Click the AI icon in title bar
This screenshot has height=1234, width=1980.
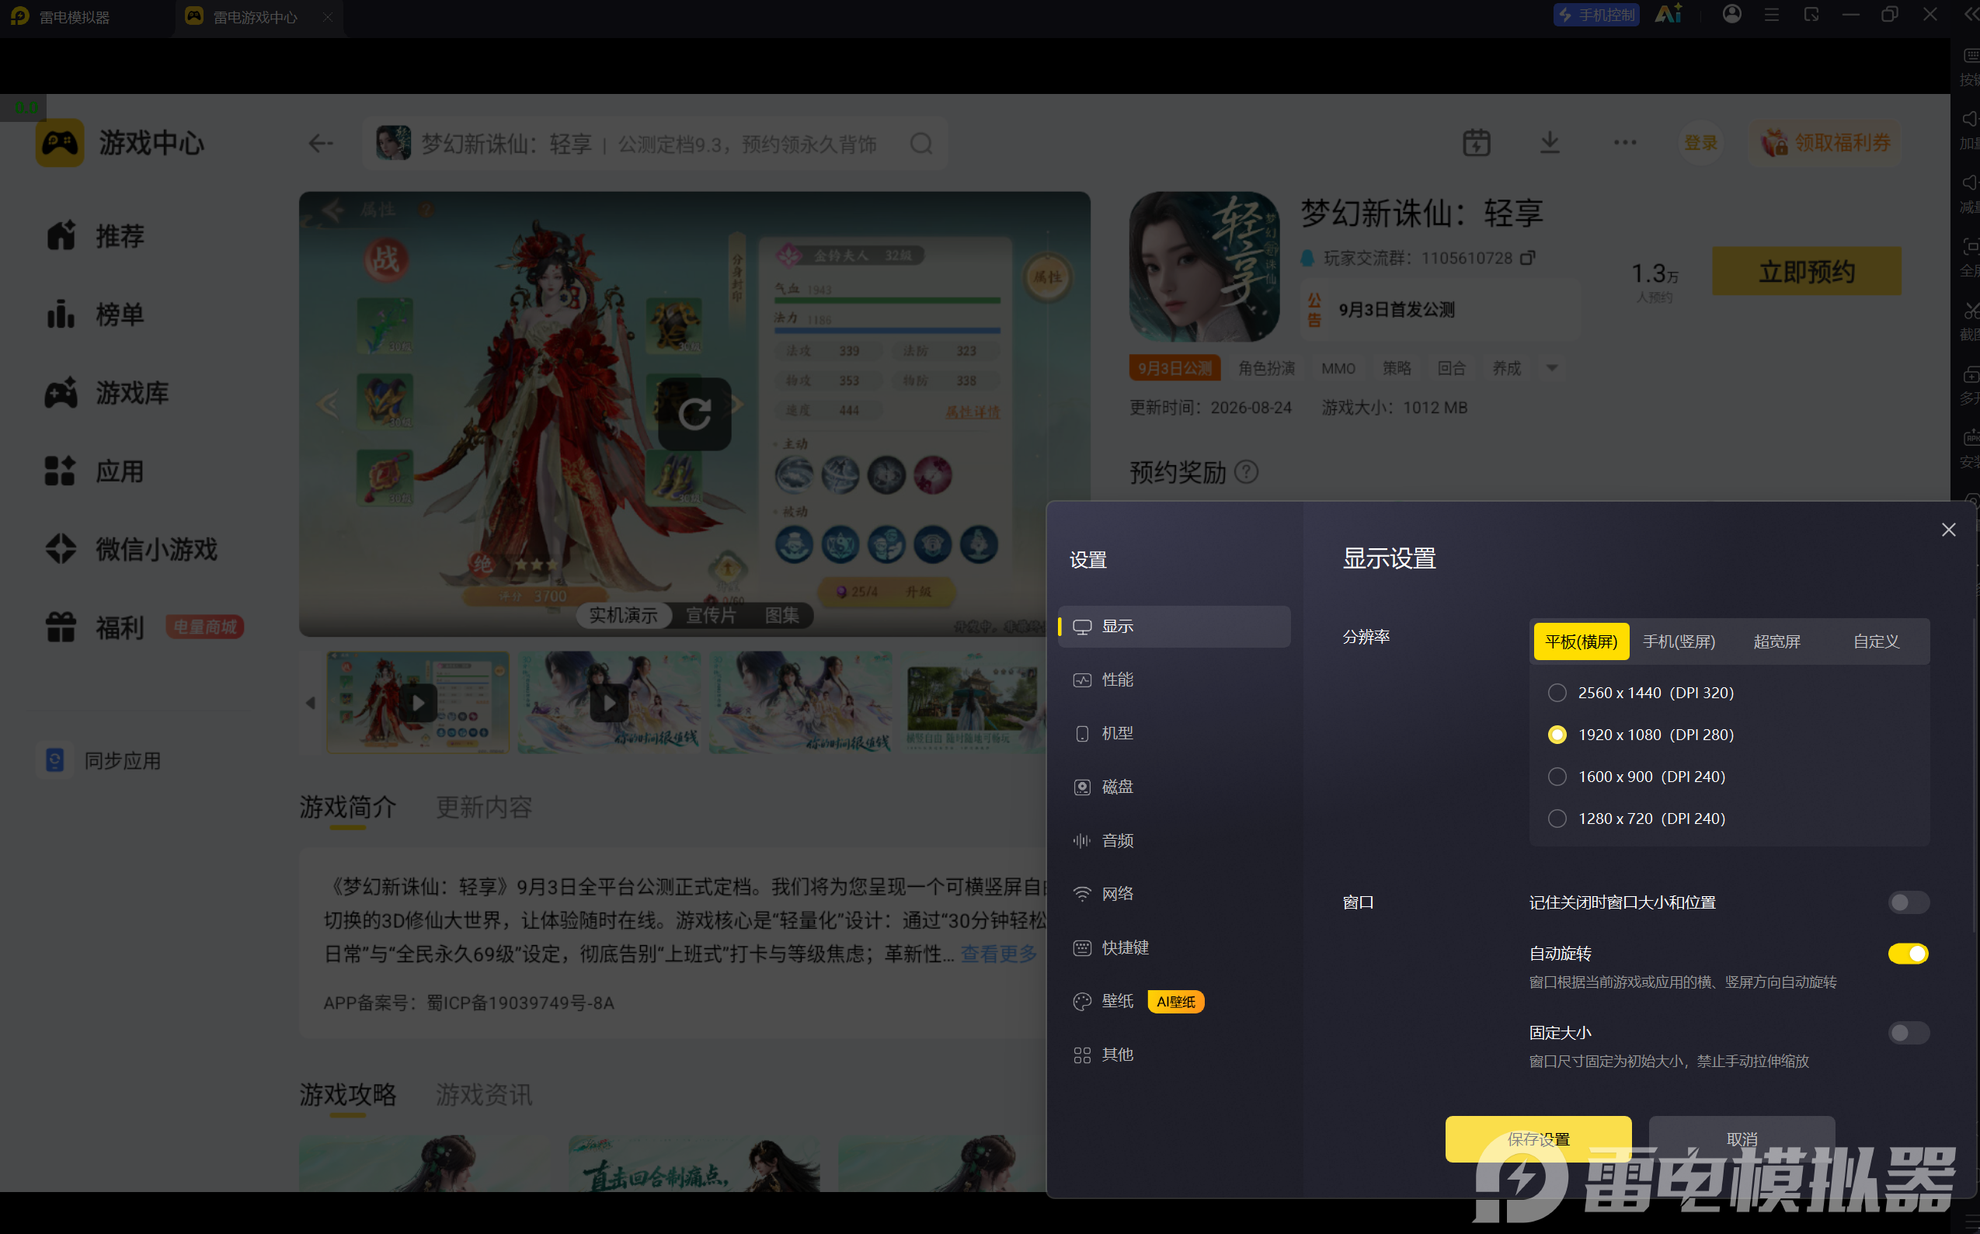[1669, 15]
